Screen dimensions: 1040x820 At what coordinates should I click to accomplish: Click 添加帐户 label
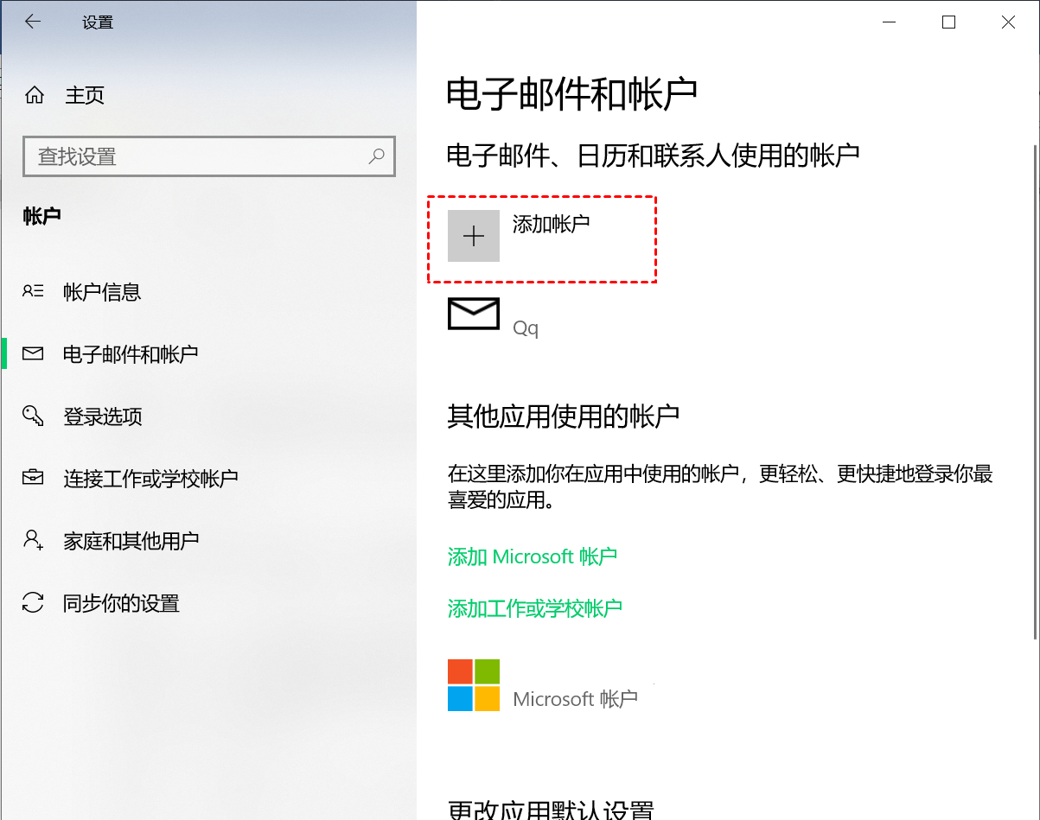click(552, 224)
